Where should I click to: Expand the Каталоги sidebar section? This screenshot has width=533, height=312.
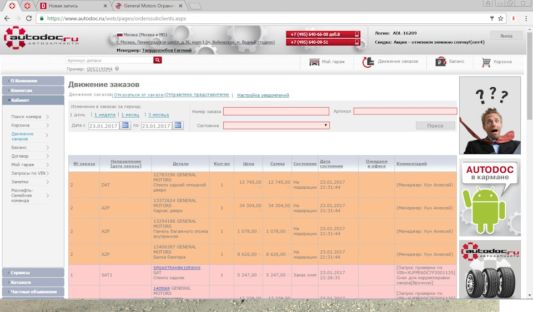(33, 282)
